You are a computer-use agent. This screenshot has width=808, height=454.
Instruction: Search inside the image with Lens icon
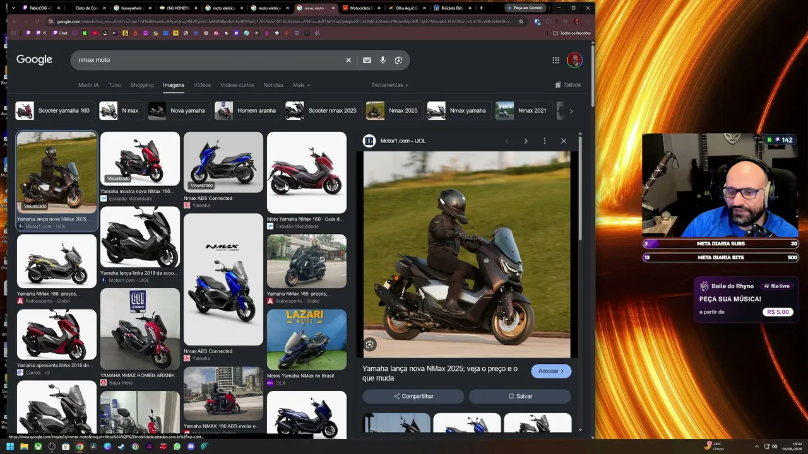[370, 344]
